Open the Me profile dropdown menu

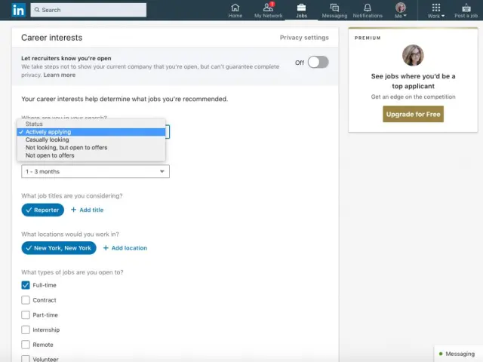click(x=401, y=9)
